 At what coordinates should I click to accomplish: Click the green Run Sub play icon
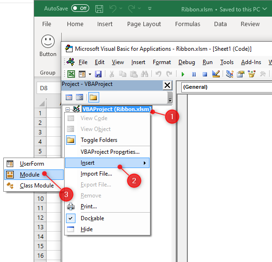[x=183, y=75]
